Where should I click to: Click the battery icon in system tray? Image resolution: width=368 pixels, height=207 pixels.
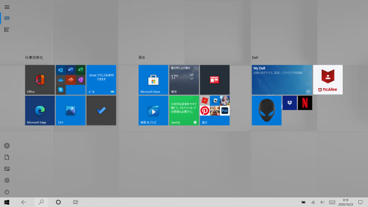point(303,202)
